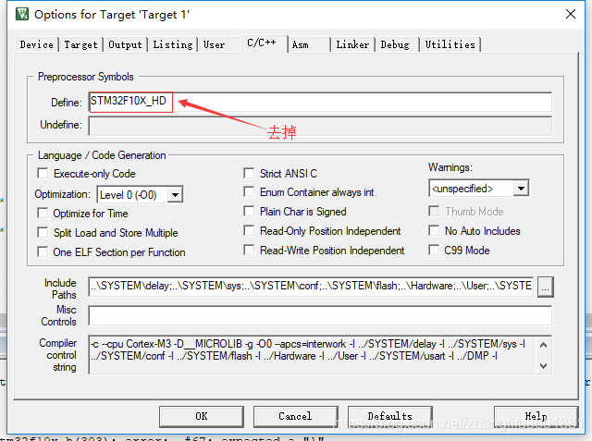Viewport: 592px width, 441px height.
Task: Switch to the Linker tab
Action: click(352, 44)
